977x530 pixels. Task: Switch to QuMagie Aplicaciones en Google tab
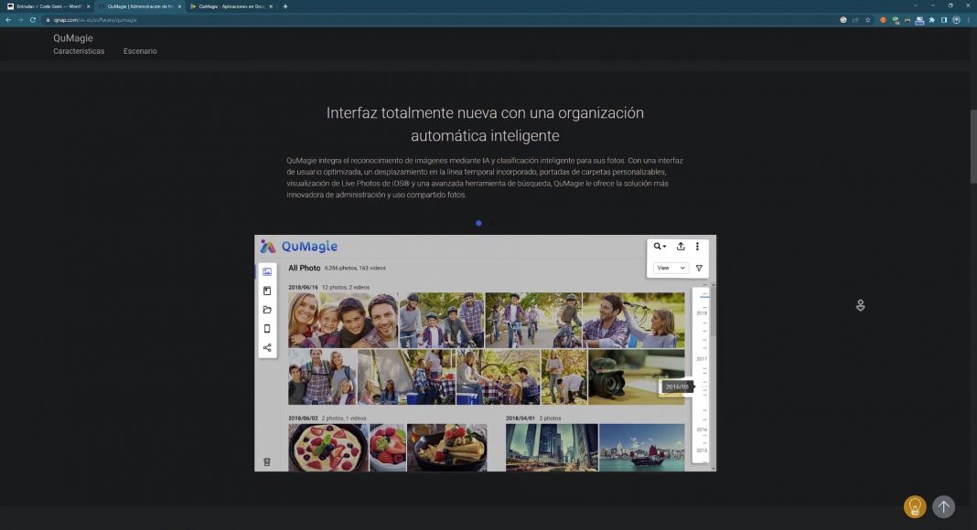229,6
